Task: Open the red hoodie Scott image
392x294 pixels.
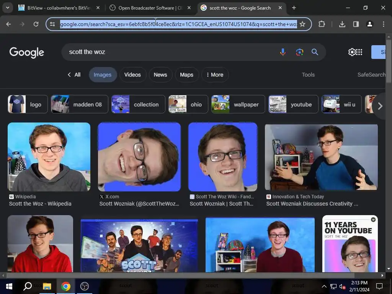Action: coord(40,244)
